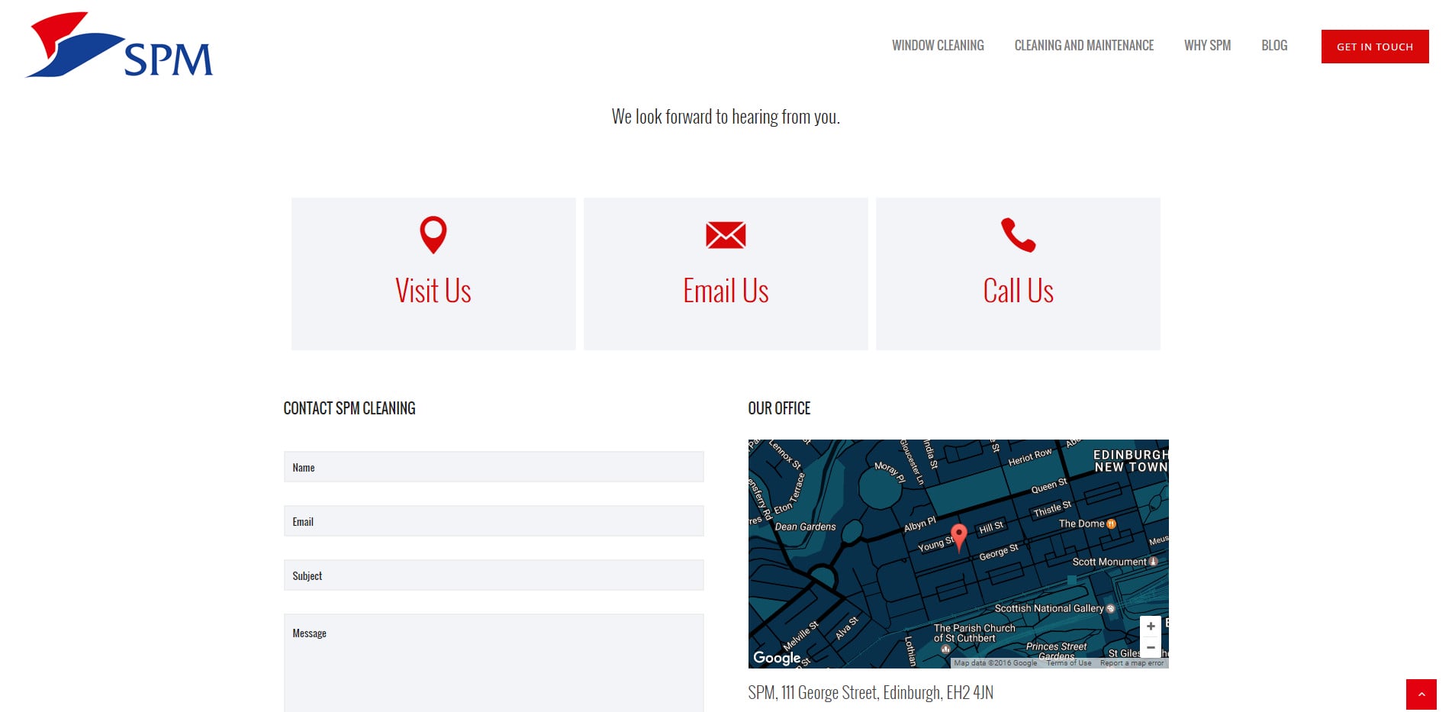Click into the Message text area
1452x712 pixels.
494,663
